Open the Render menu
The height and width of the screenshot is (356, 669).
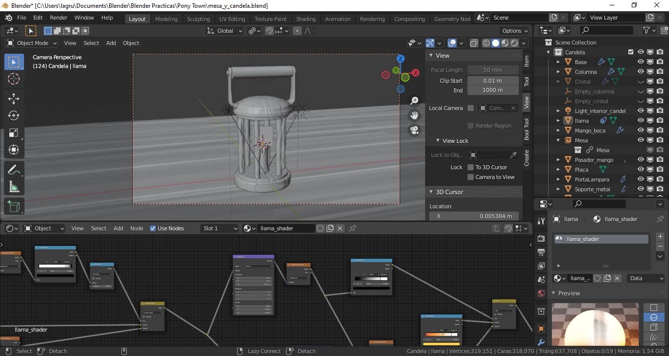point(58,18)
